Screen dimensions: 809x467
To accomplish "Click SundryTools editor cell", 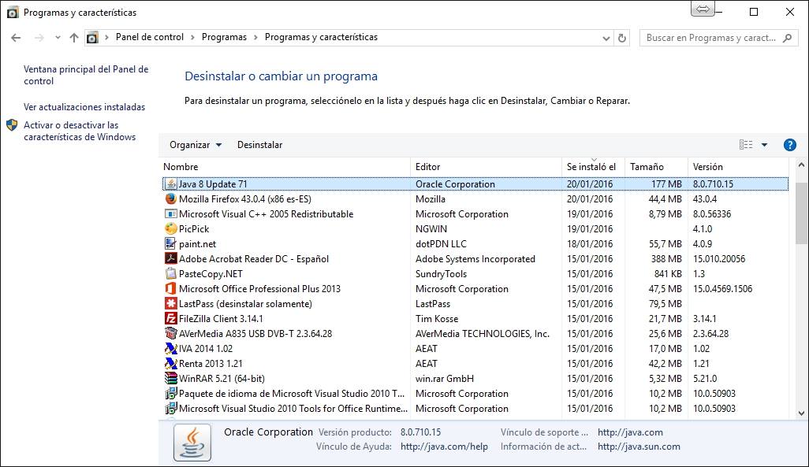I will click(441, 274).
